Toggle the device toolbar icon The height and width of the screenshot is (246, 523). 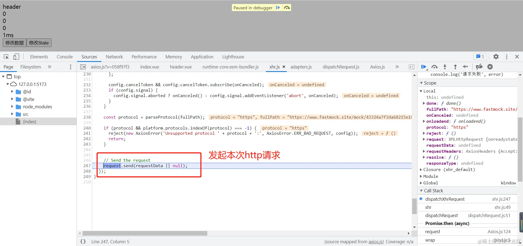pyautogui.click(x=16, y=57)
